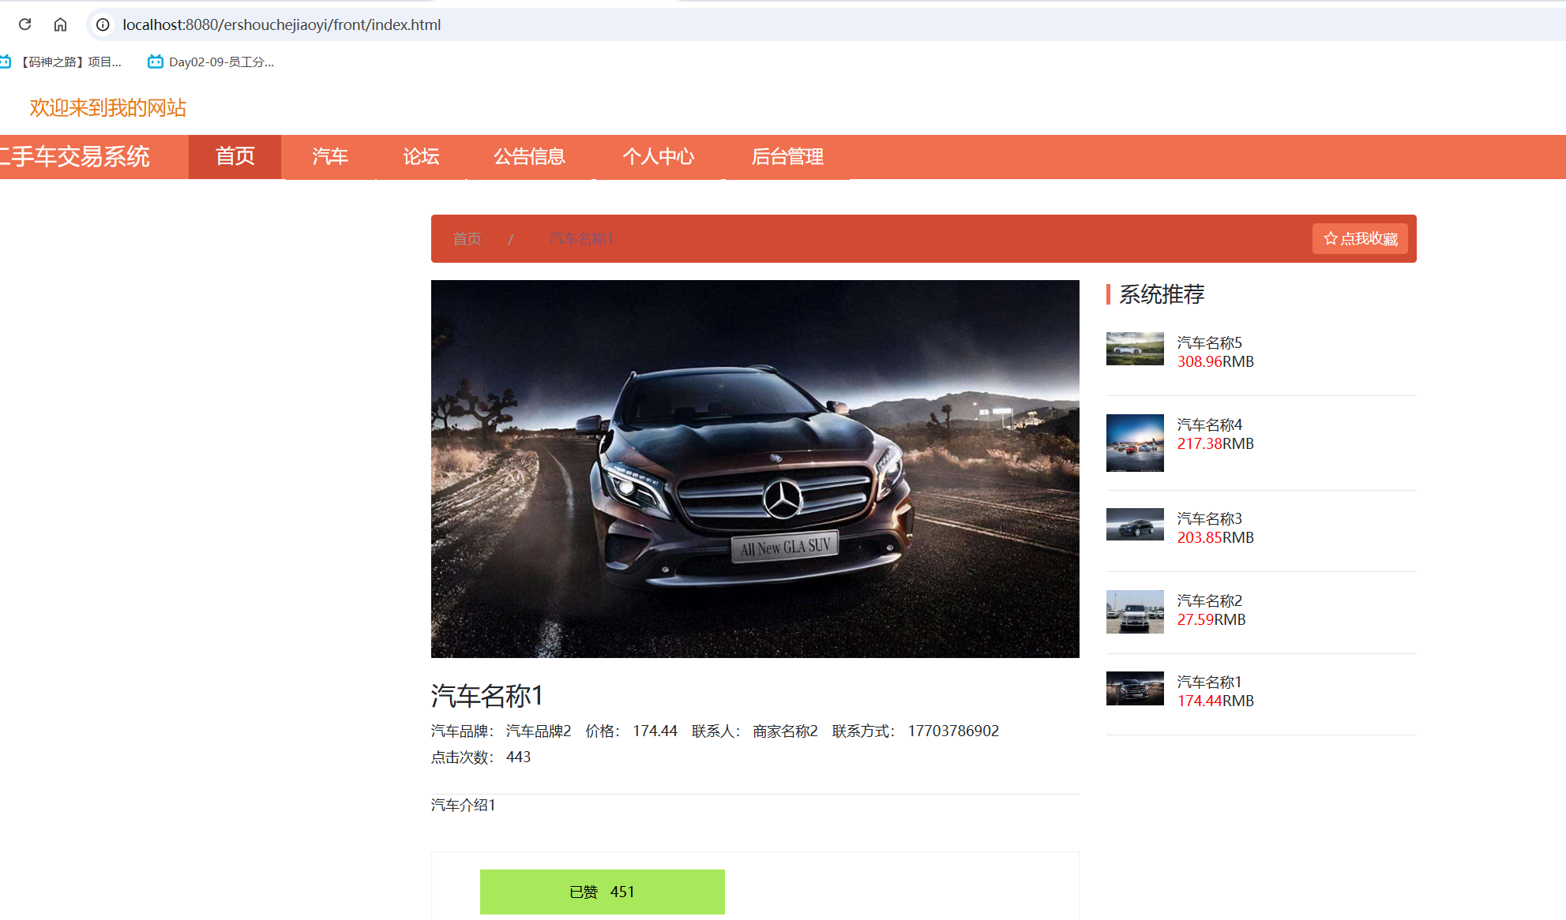Click the 汽车名称3 title in recommendations

(x=1209, y=518)
